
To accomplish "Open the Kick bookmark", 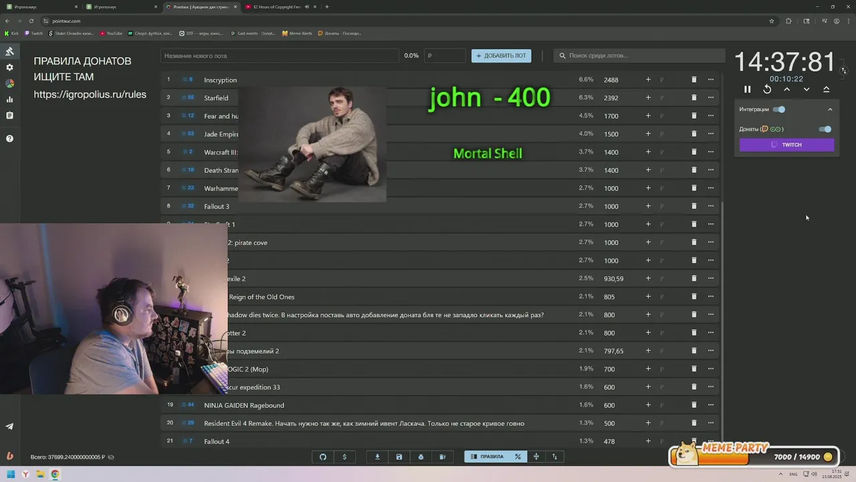I will [12, 33].
